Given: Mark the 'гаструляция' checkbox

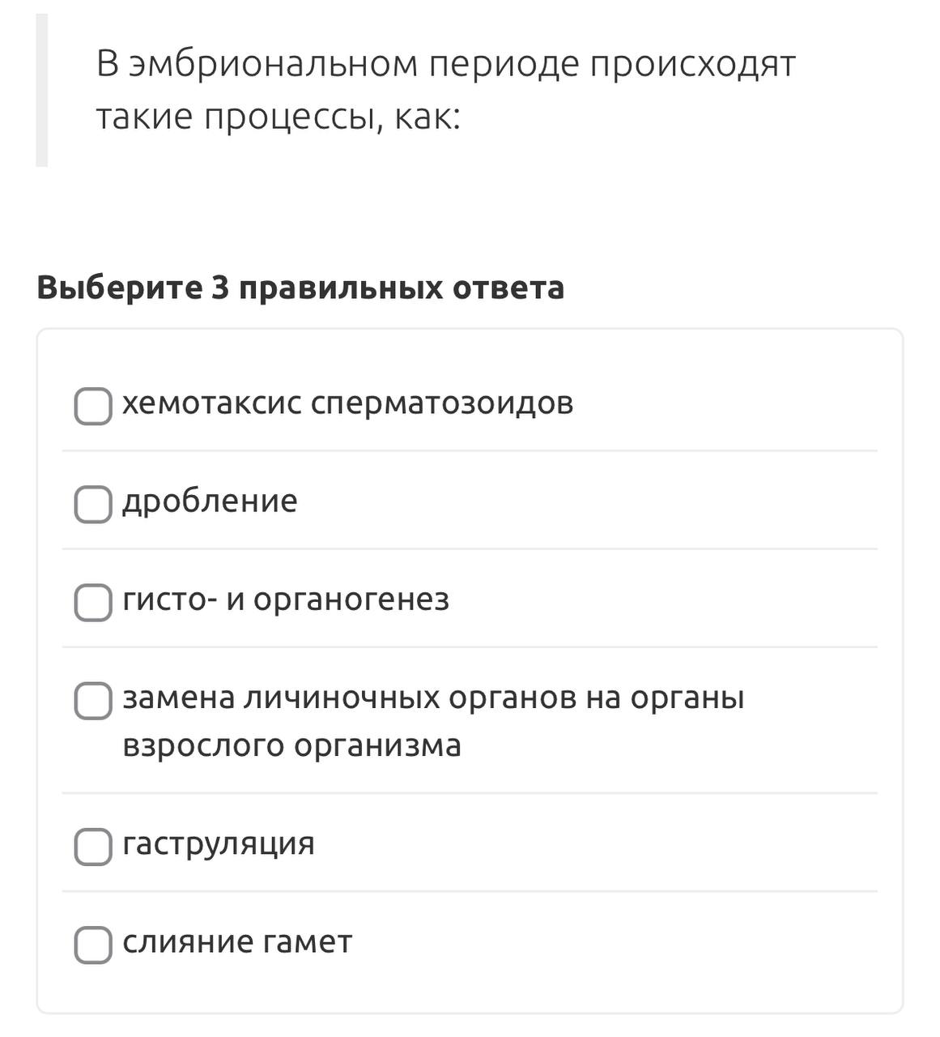Looking at the screenshot, I should (93, 846).
